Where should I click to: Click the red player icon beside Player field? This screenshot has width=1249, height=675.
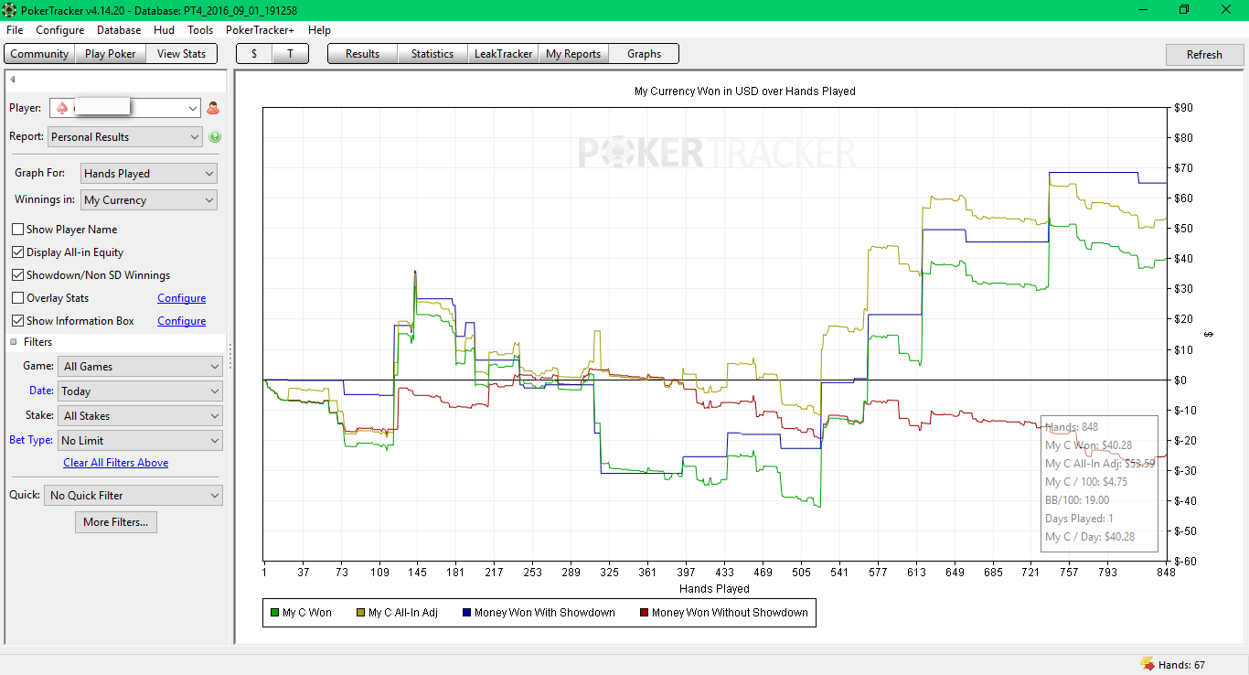click(213, 108)
